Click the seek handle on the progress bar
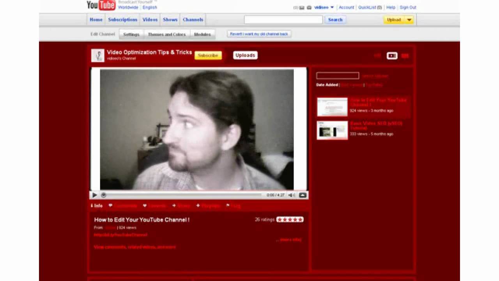499x281 pixels. point(103,195)
